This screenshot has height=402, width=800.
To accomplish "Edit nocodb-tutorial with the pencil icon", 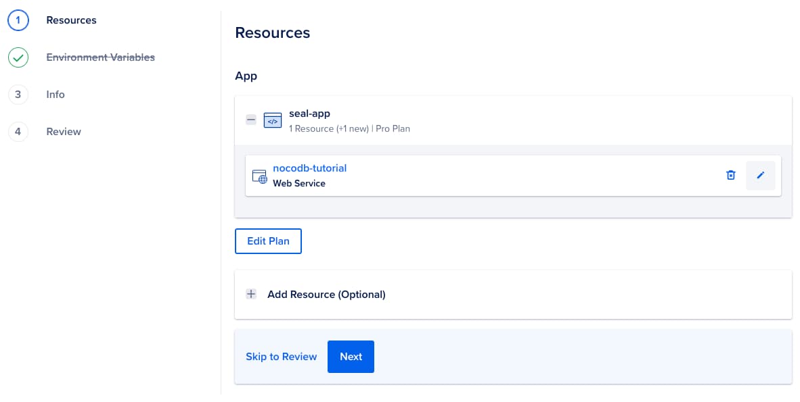I will [760, 175].
